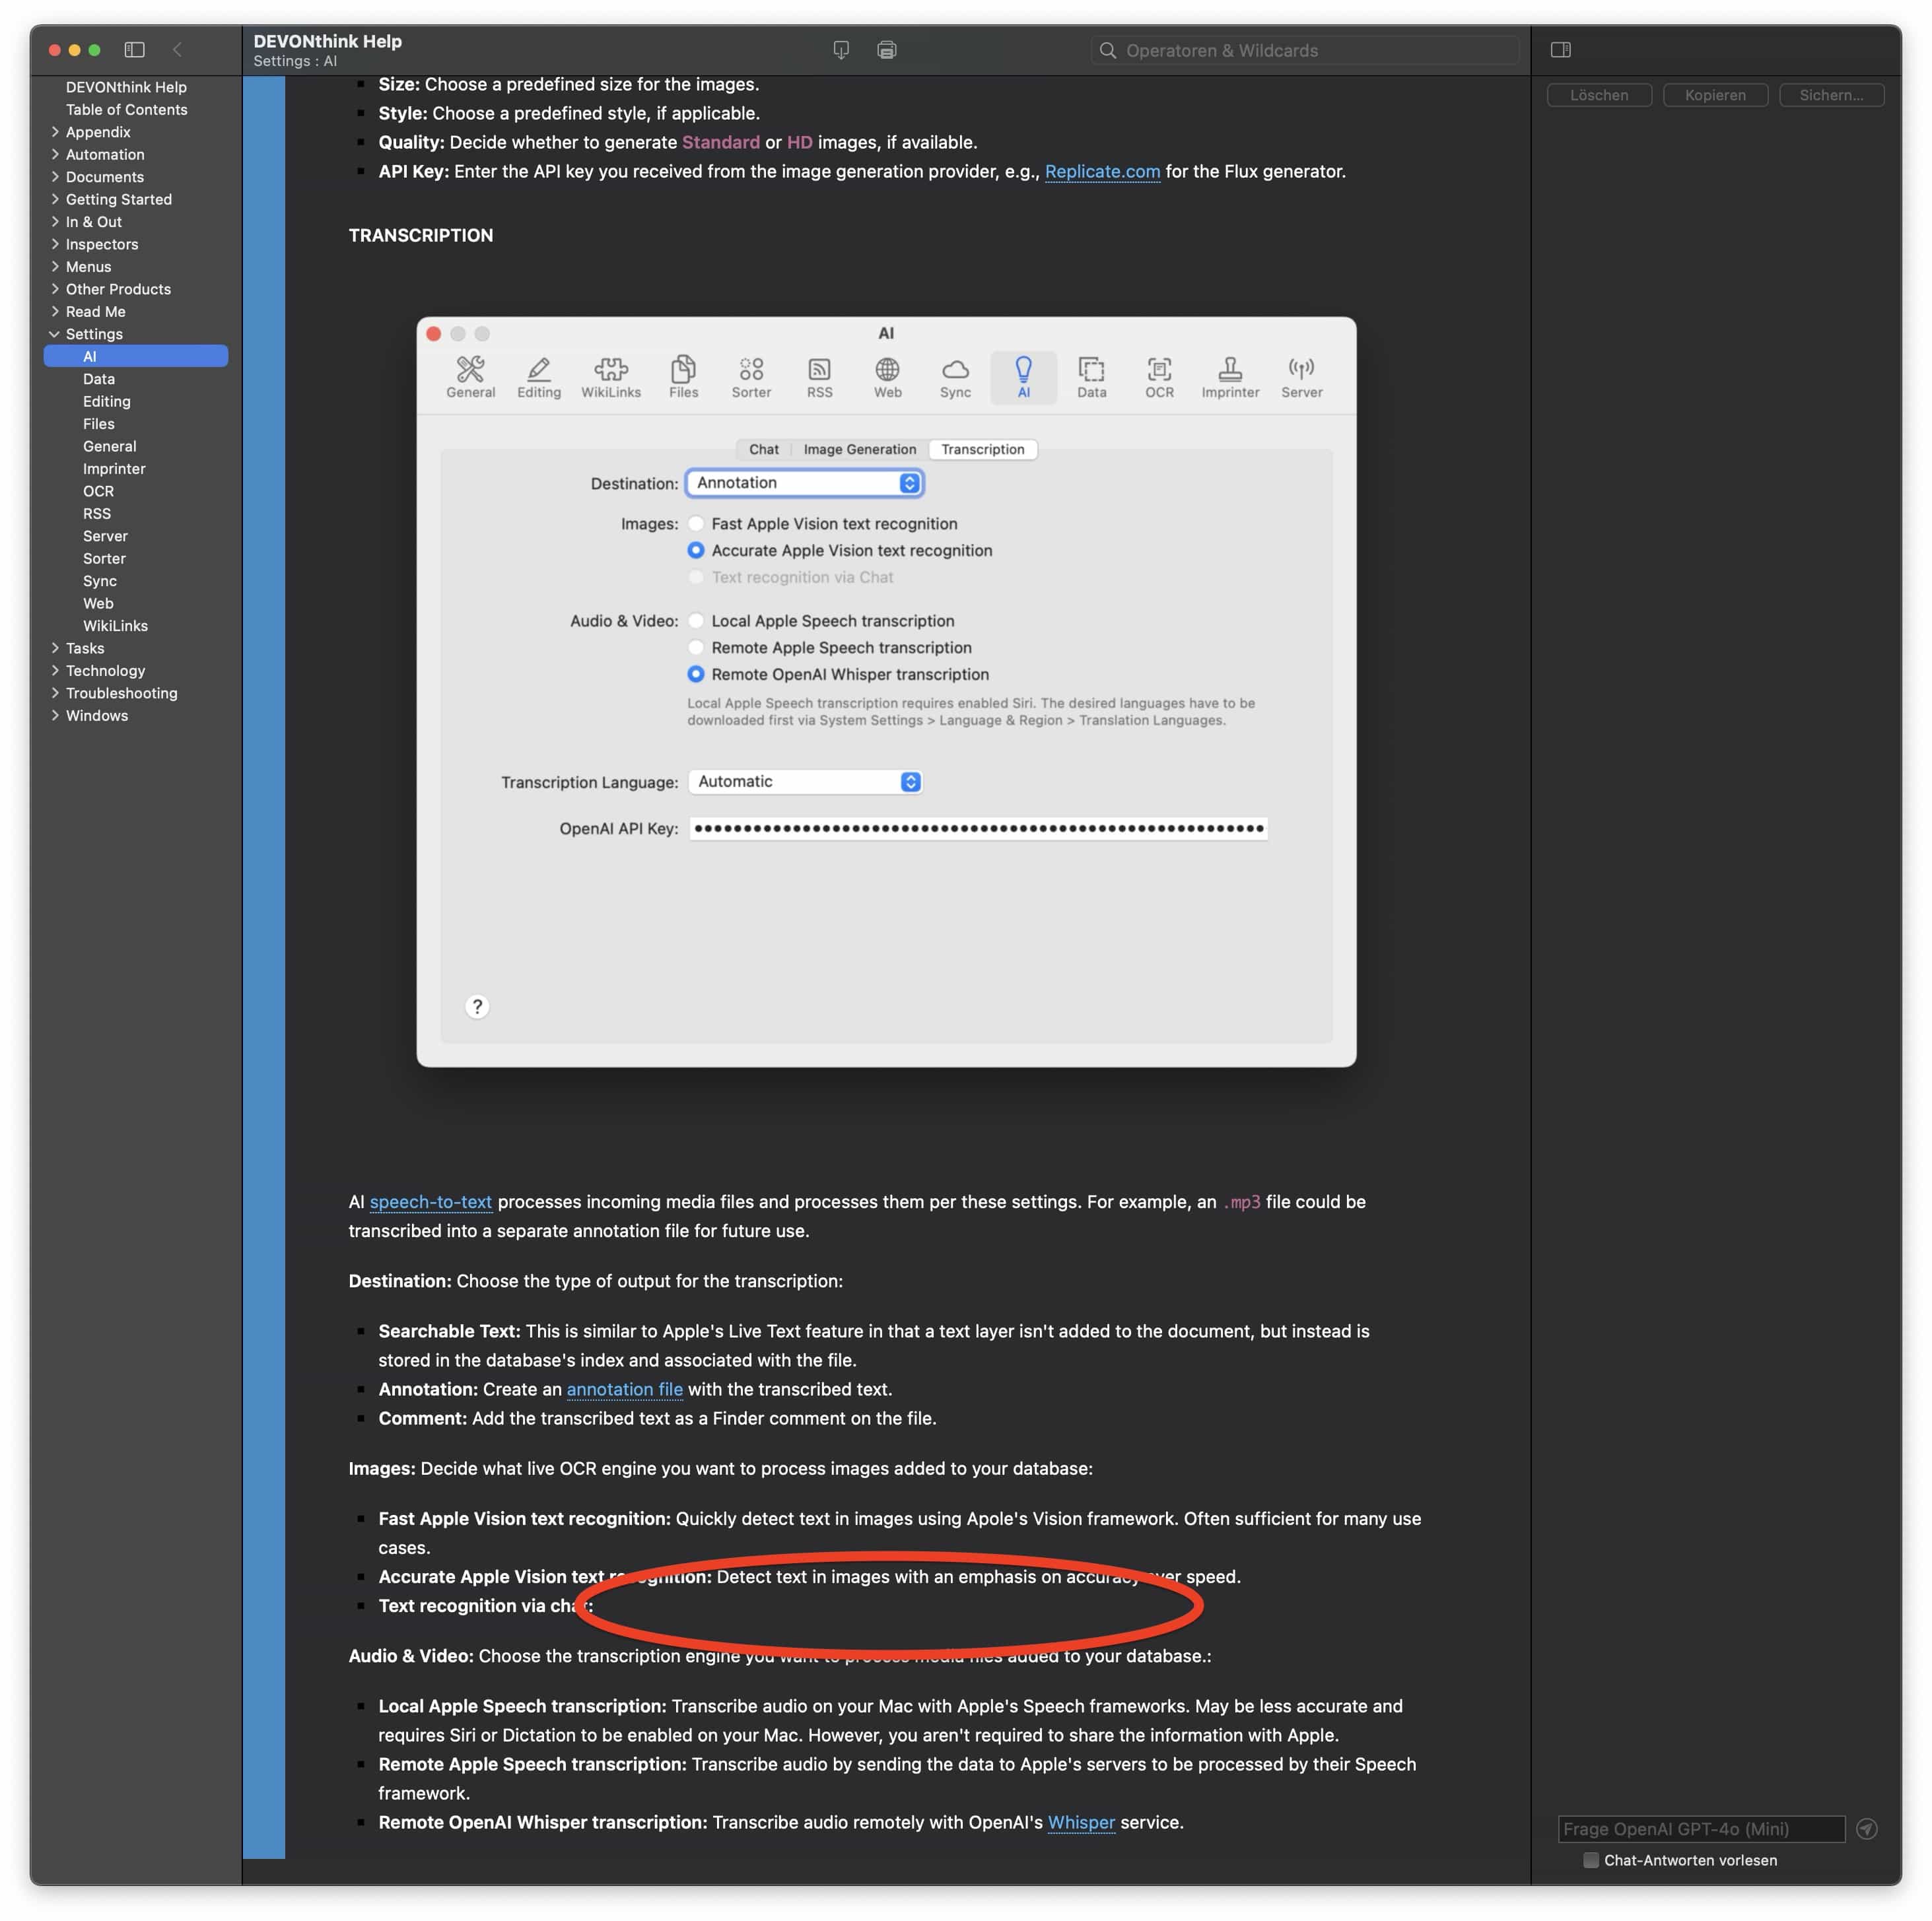The image size is (1932, 1921).
Task: Select Accurate Apple Vision text recognition
Action: (696, 550)
